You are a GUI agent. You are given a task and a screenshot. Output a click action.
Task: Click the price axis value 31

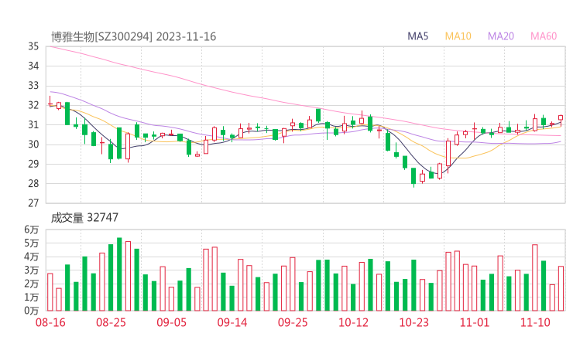point(33,124)
